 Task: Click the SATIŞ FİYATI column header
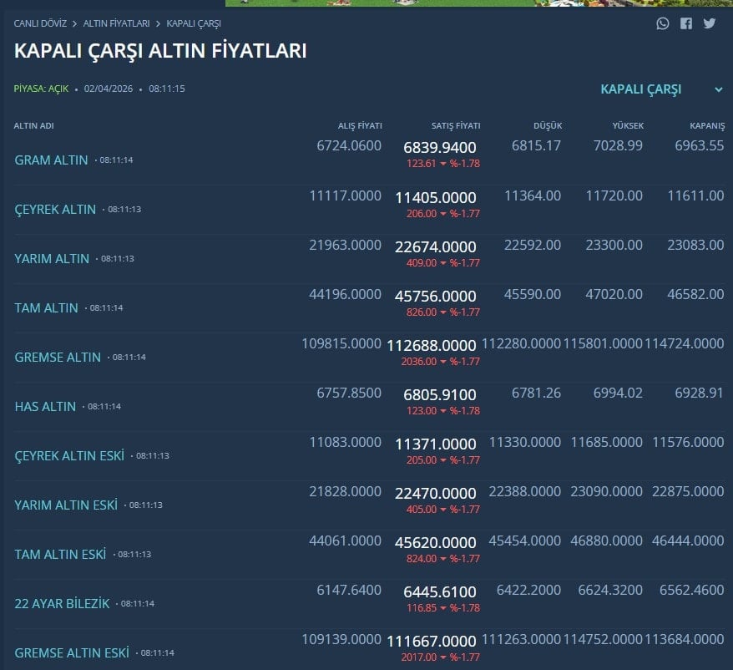click(x=455, y=125)
